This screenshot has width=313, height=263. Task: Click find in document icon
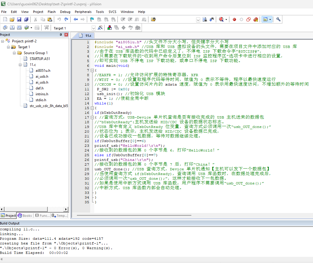[x=205, y=19]
